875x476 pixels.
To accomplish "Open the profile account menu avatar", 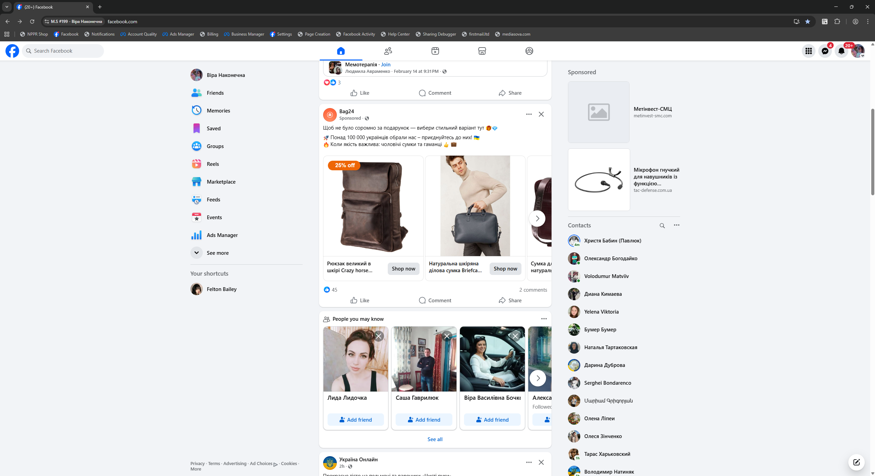I will click(858, 51).
